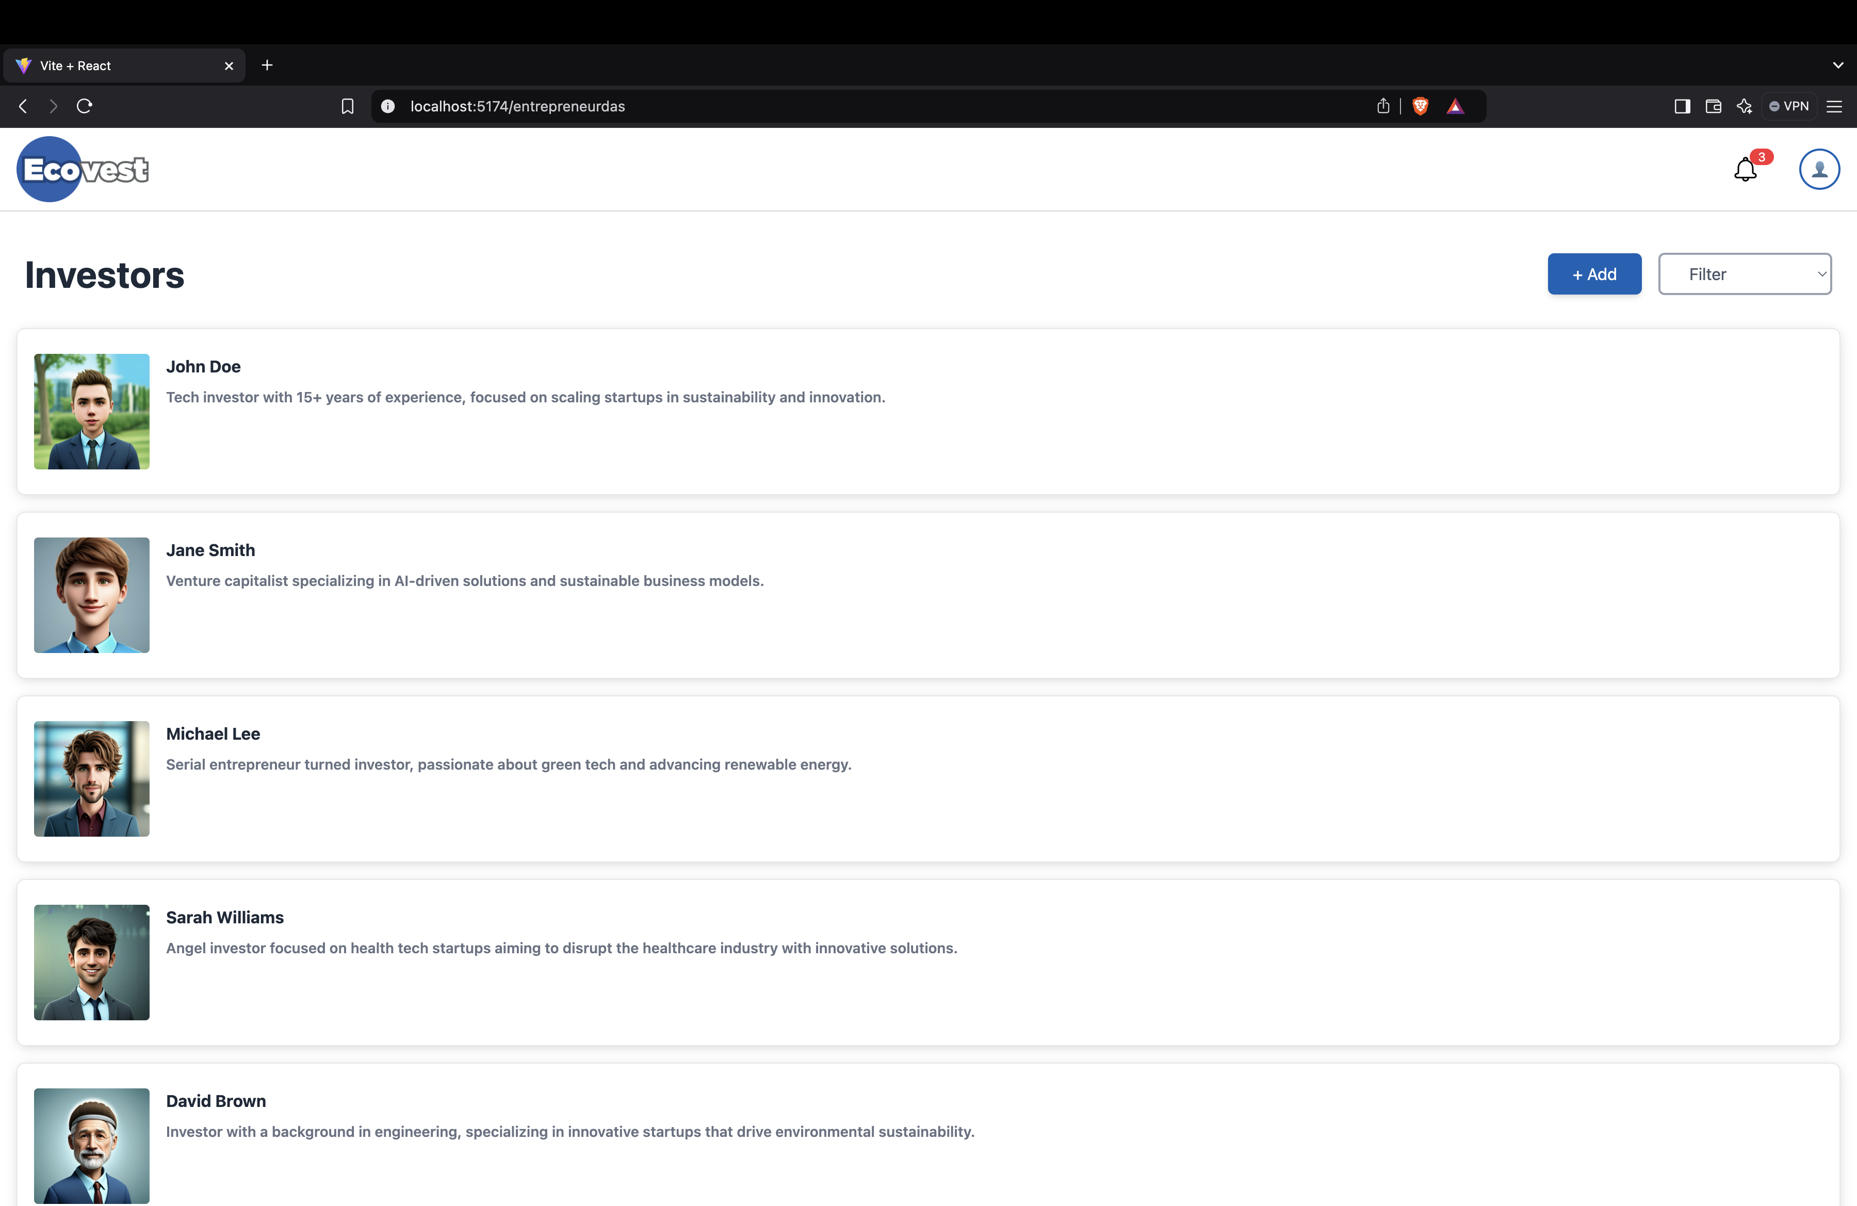
Task: Select the Vite + React tab
Action: click(117, 66)
